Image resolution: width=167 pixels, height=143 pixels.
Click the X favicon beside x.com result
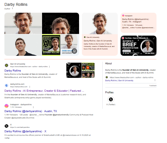pyautogui.click(x=6, y=126)
